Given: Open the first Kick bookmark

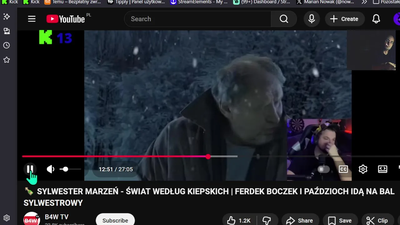Looking at the screenshot, I should pos(10,2).
